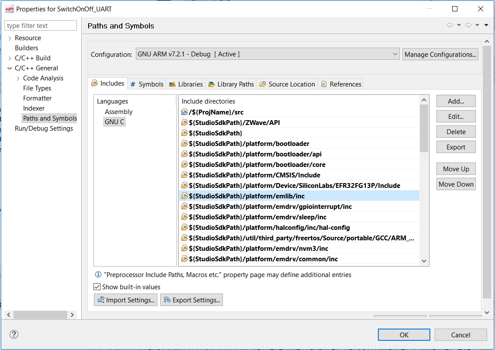Click the icon beside ${StudioSdkPath}/ZWave/API entry
Screen dimensions: 495x350
184,122
